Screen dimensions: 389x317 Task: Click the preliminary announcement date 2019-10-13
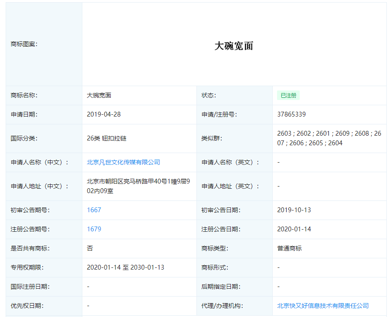point(294,210)
